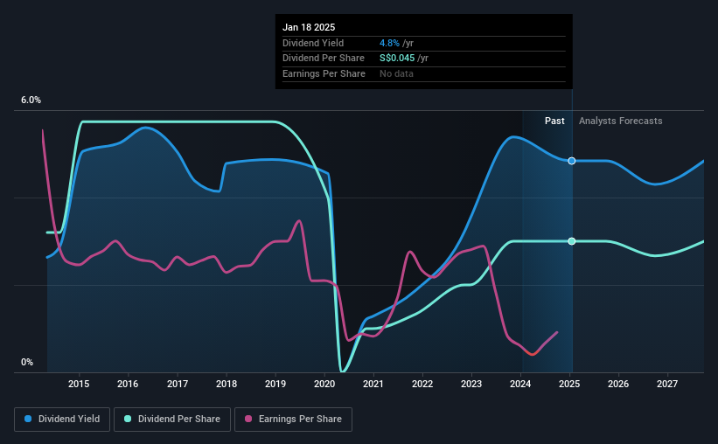The height and width of the screenshot is (444, 718).
Task: Click the 2018 x-axis label
Action: [227, 384]
